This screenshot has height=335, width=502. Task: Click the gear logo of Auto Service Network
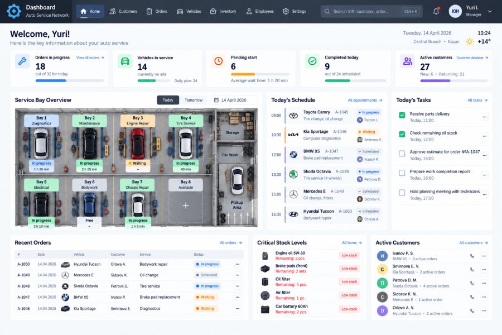point(14,11)
